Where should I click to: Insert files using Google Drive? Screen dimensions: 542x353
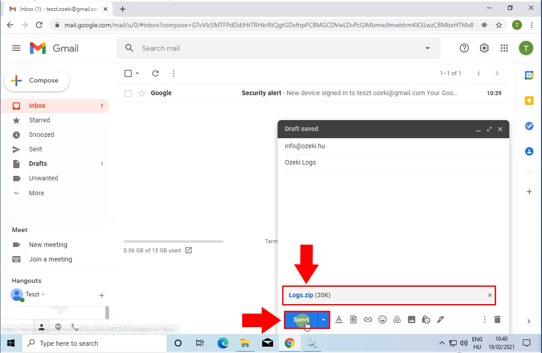[397, 319]
